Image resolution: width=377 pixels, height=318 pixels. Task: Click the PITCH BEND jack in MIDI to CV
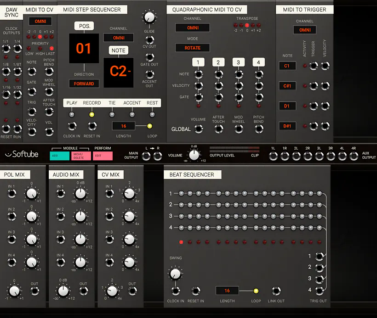tap(49, 71)
